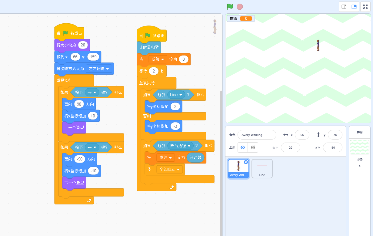373x236 pixels.
Task: Open right arrow key dropdown
Action: [92, 92]
